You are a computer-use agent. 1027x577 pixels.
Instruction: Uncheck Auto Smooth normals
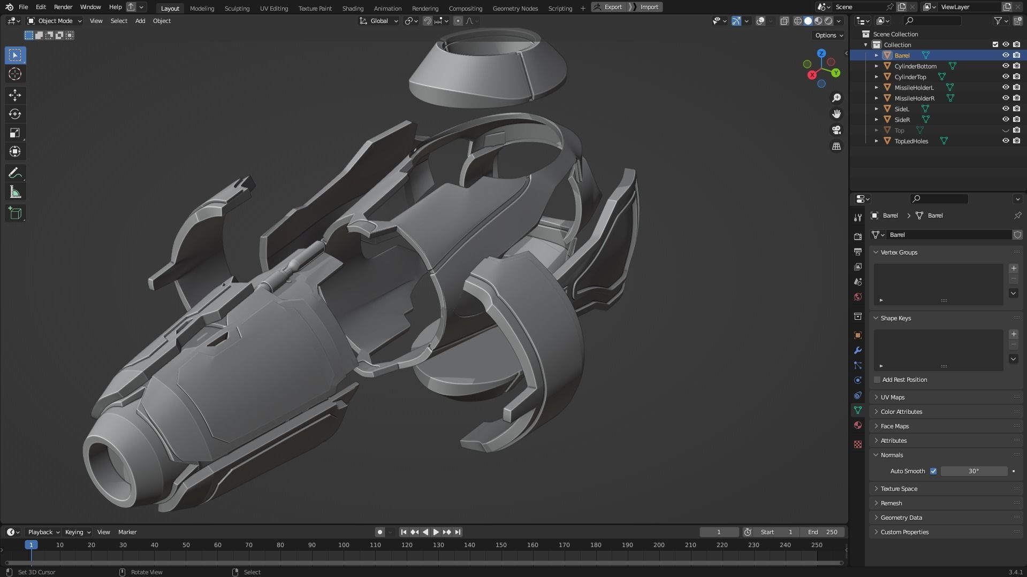933,471
